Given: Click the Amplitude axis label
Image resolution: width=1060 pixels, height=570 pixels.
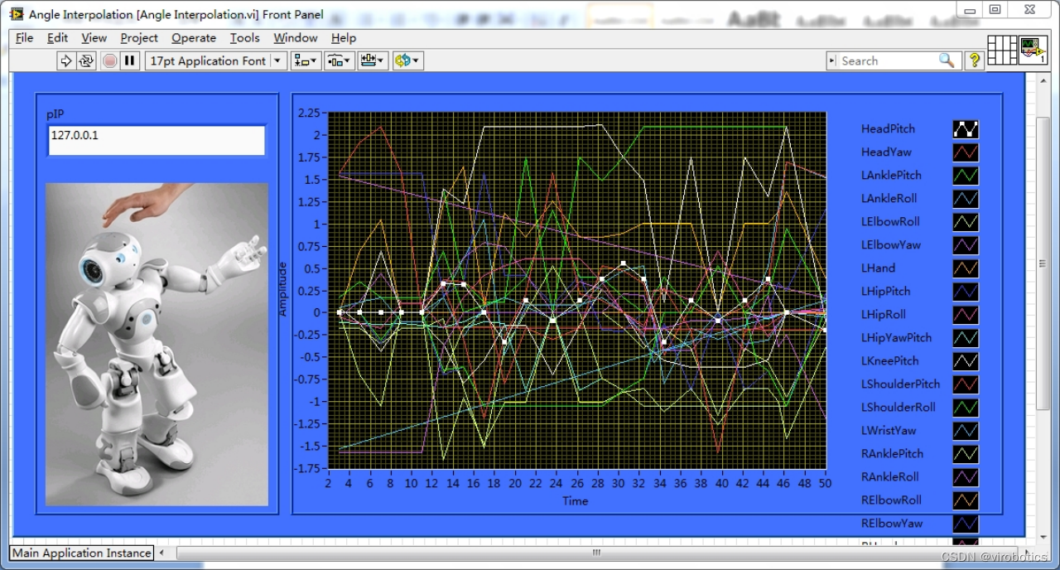Looking at the screenshot, I should (x=282, y=288).
